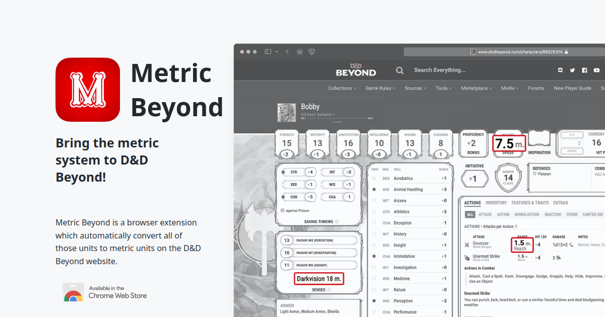Click the Unarmed Strike fist icon
This screenshot has width=605, height=317.
[467, 257]
